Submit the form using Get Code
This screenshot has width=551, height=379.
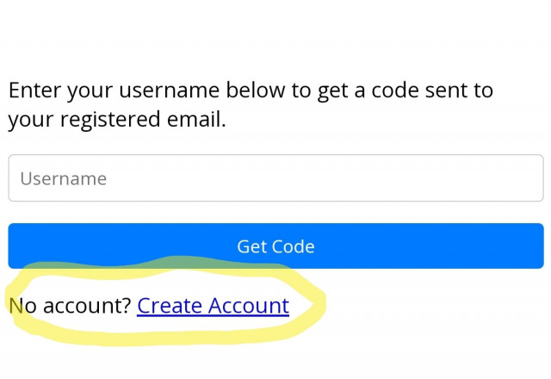point(275,246)
